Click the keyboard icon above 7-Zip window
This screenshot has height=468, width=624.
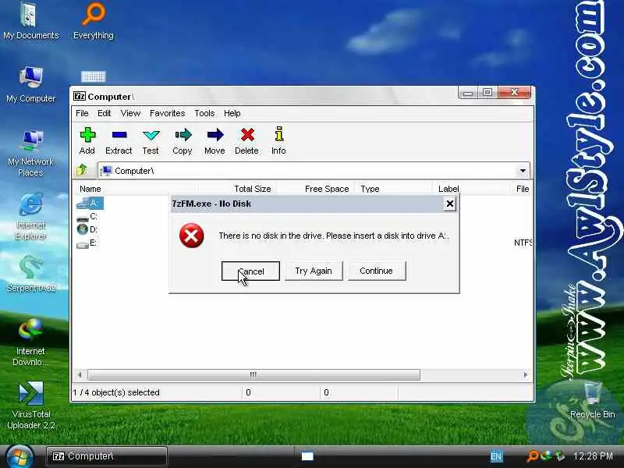tap(93, 76)
